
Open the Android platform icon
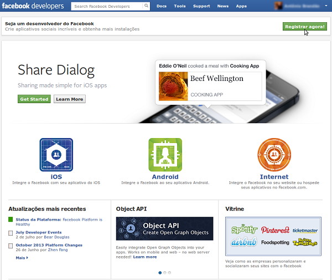click(x=165, y=155)
